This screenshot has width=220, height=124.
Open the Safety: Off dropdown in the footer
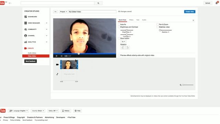tap(53, 111)
